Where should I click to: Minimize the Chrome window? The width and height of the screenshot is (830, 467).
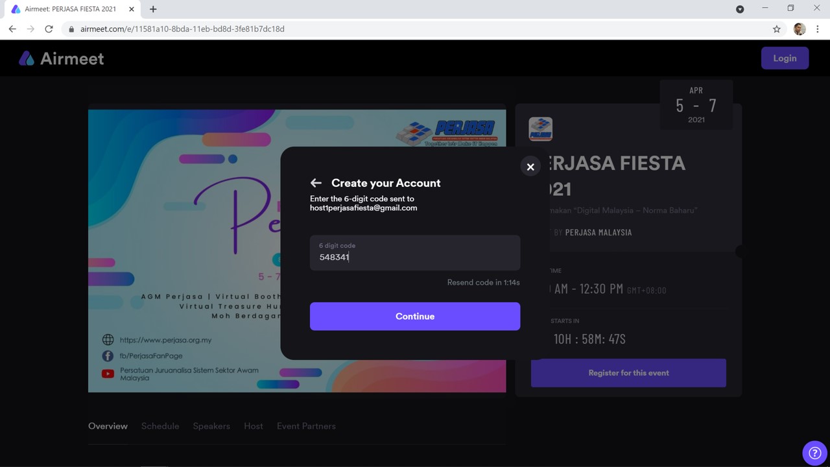(765, 8)
